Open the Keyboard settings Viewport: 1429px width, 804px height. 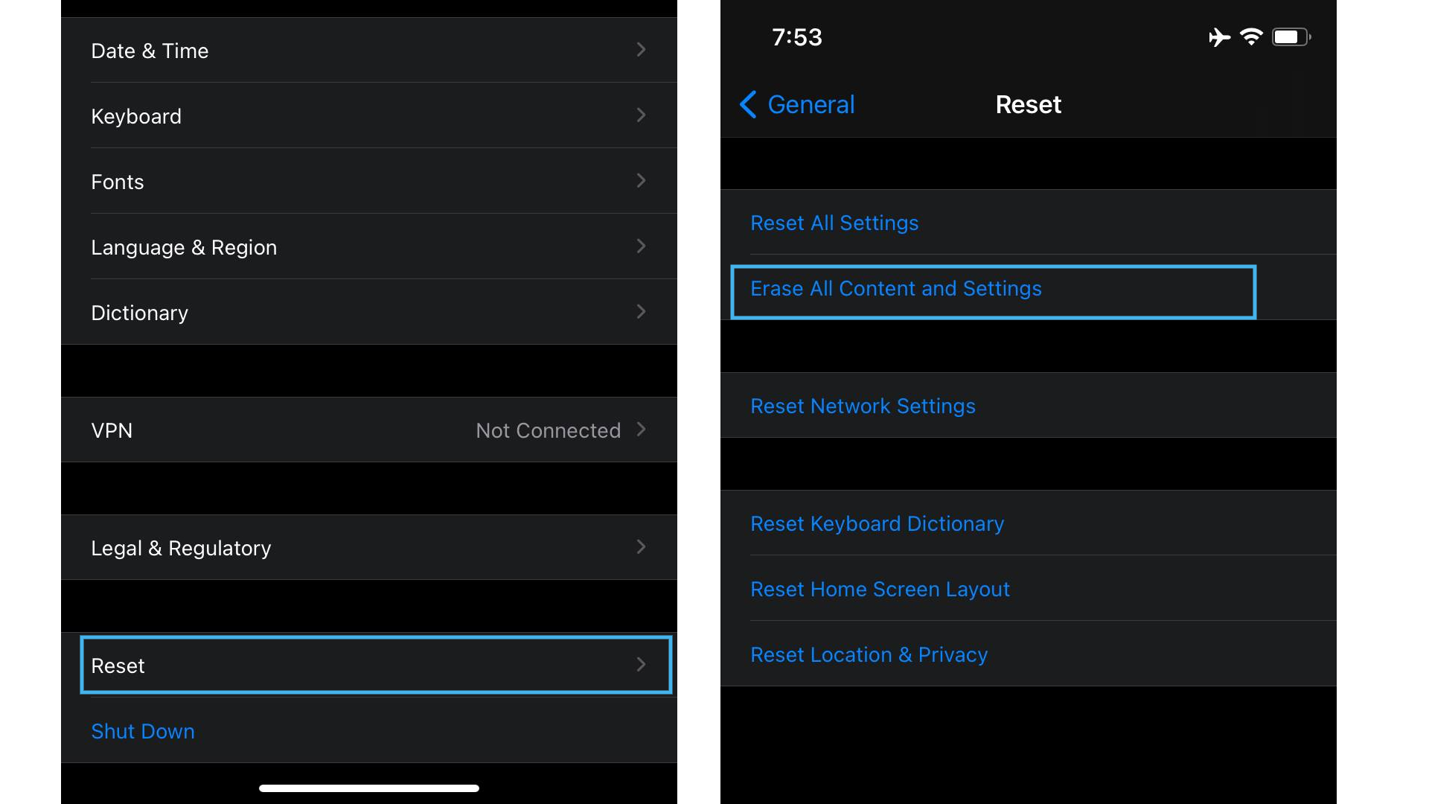[366, 117]
